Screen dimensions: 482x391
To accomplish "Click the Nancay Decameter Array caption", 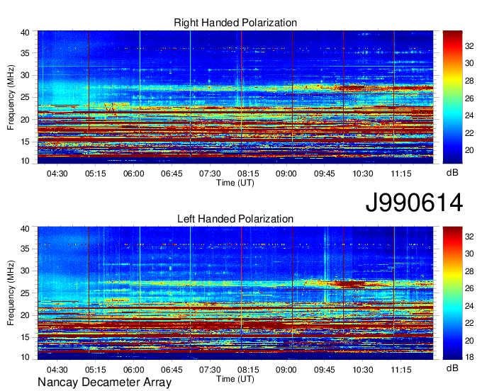I will coord(104,382).
